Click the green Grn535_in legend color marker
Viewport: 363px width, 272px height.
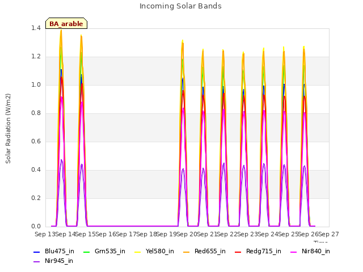click(86, 252)
